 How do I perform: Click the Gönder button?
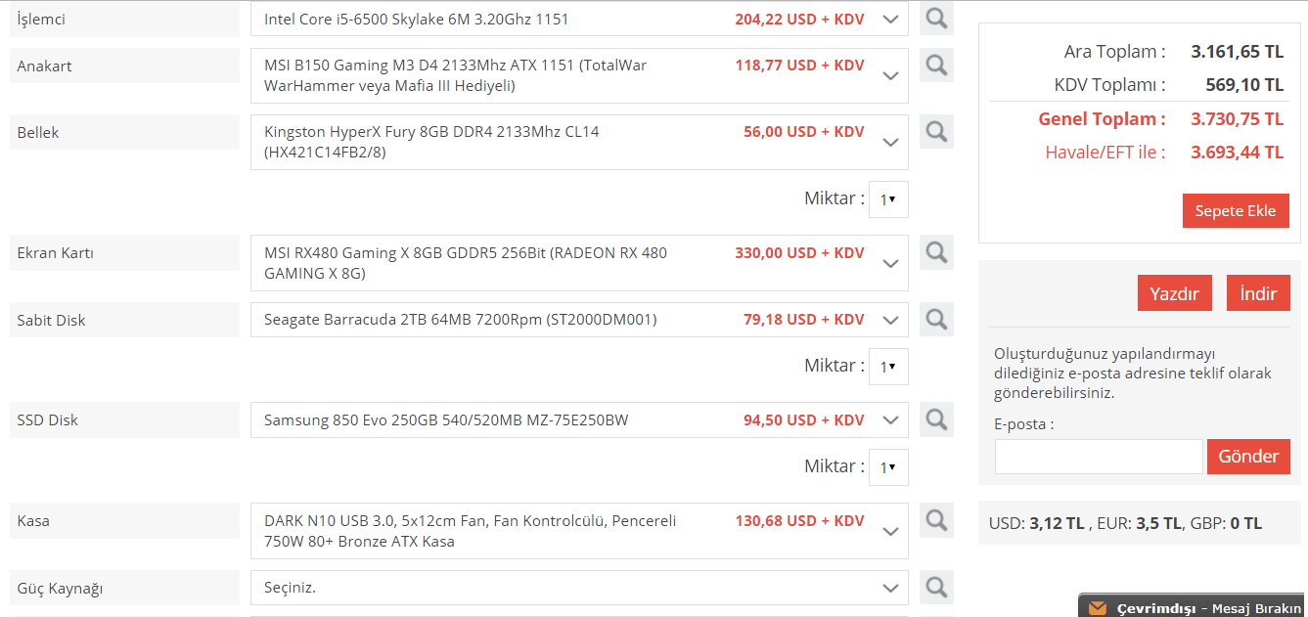[x=1248, y=457]
